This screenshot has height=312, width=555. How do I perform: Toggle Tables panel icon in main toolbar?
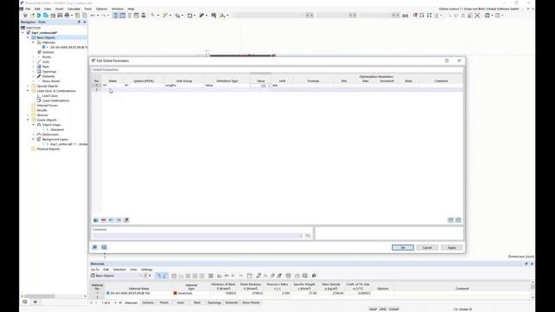(122, 16)
